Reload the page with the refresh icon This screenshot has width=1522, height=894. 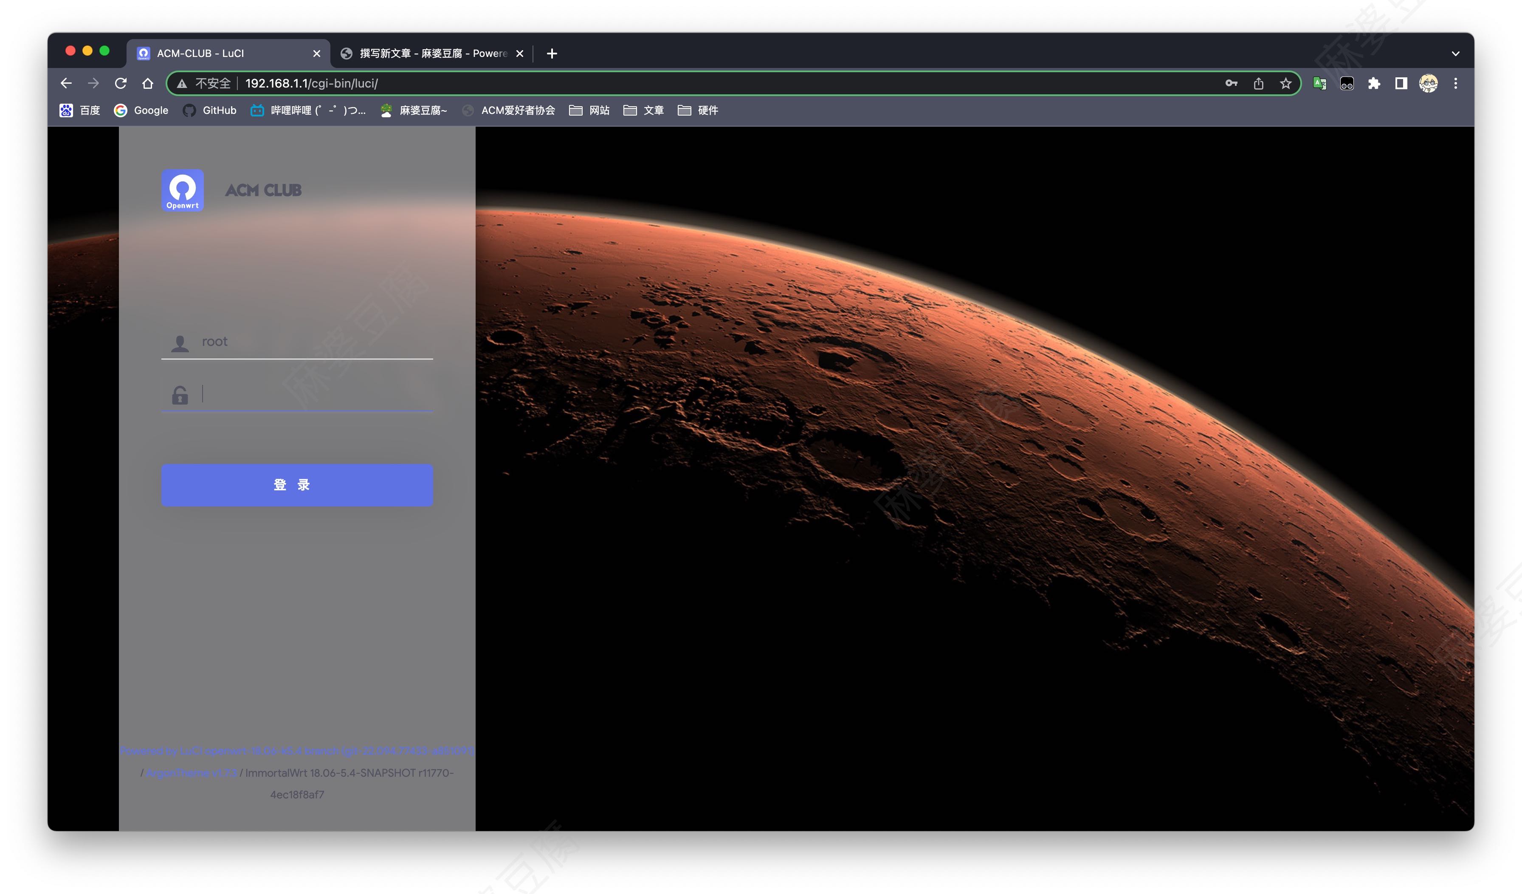click(121, 83)
